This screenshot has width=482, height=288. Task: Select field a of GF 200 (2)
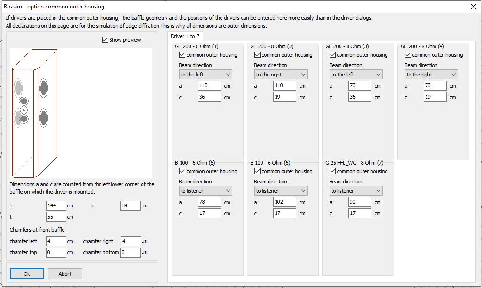pyautogui.click(x=284, y=85)
